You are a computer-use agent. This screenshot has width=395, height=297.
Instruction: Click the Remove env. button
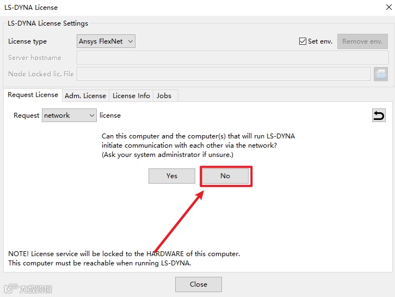coord(362,41)
